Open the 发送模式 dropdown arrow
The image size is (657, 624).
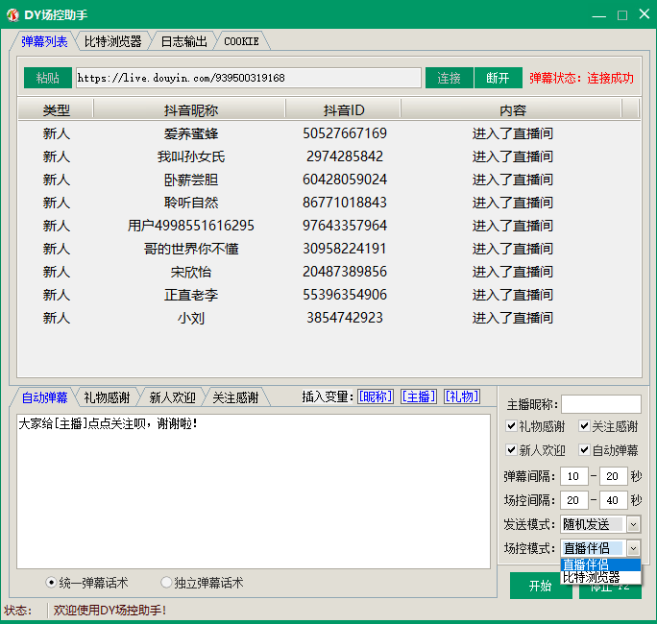point(634,524)
